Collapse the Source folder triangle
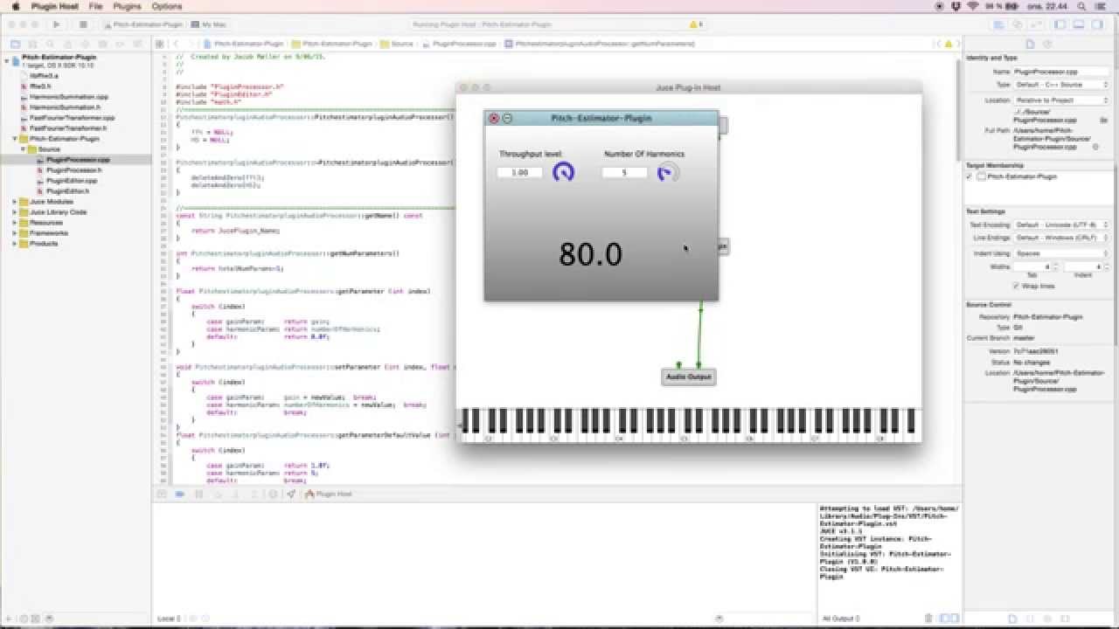This screenshot has height=629, width=1119. 24,149
